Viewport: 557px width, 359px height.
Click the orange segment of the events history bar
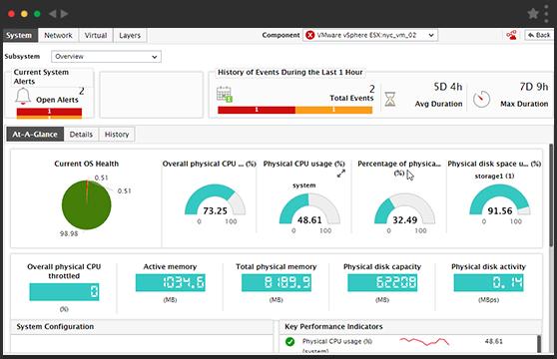[333, 110]
